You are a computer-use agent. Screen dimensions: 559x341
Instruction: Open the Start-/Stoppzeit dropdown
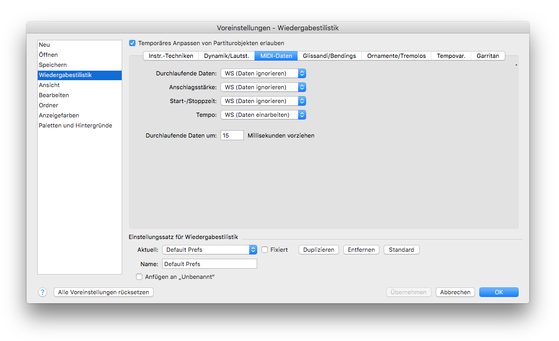[x=263, y=101]
